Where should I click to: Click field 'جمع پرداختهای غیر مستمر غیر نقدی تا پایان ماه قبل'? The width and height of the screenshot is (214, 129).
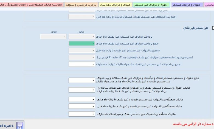tap(81, 51)
